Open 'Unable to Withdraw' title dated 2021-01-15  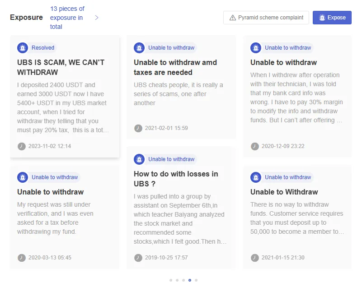[x=284, y=192]
